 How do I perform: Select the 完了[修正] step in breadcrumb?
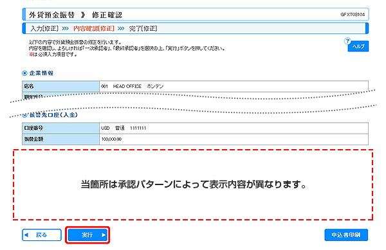coord(143,29)
